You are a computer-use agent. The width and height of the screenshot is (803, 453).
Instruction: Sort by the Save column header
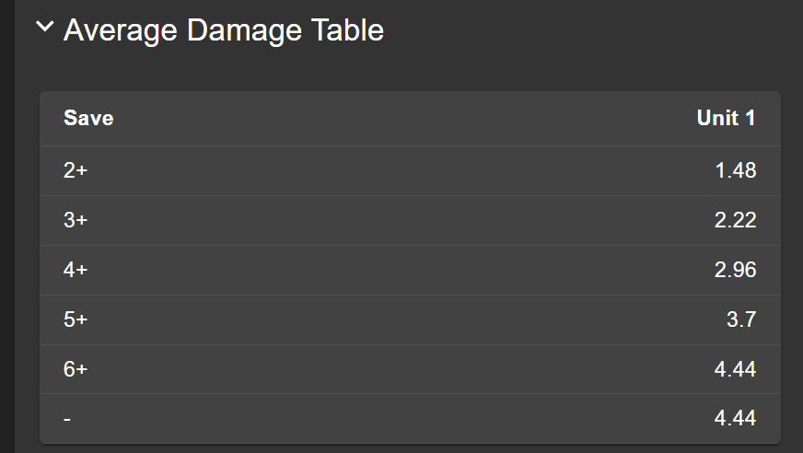click(x=88, y=118)
